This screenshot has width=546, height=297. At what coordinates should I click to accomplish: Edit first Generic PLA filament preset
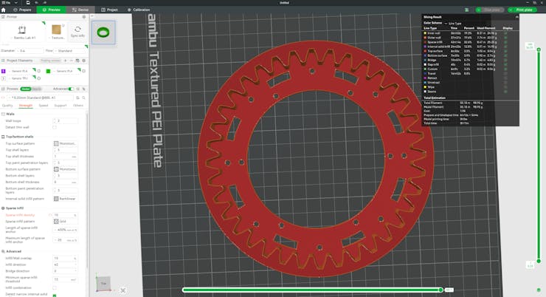point(38,71)
